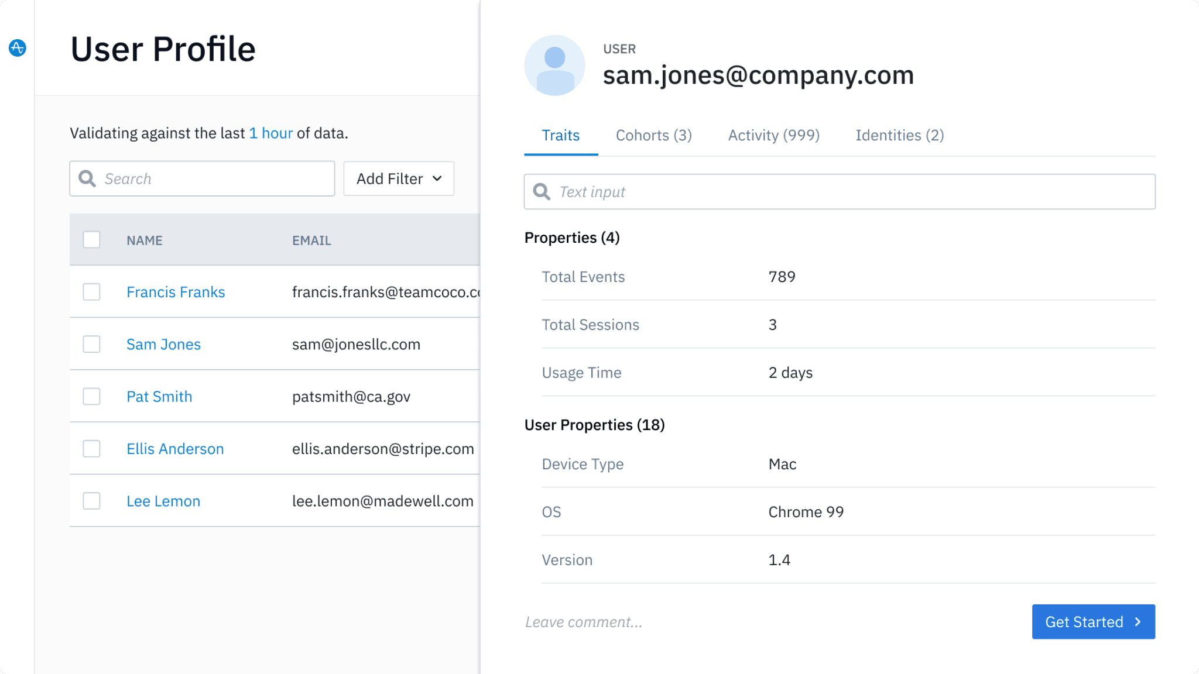The image size is (1199, 674).
Task: Open Ellis Anderson's user profile
Action: pos(174,448)
